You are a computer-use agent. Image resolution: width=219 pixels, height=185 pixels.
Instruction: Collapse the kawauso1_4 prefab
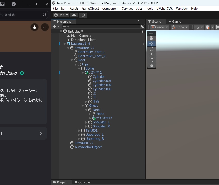pos(64,44)
